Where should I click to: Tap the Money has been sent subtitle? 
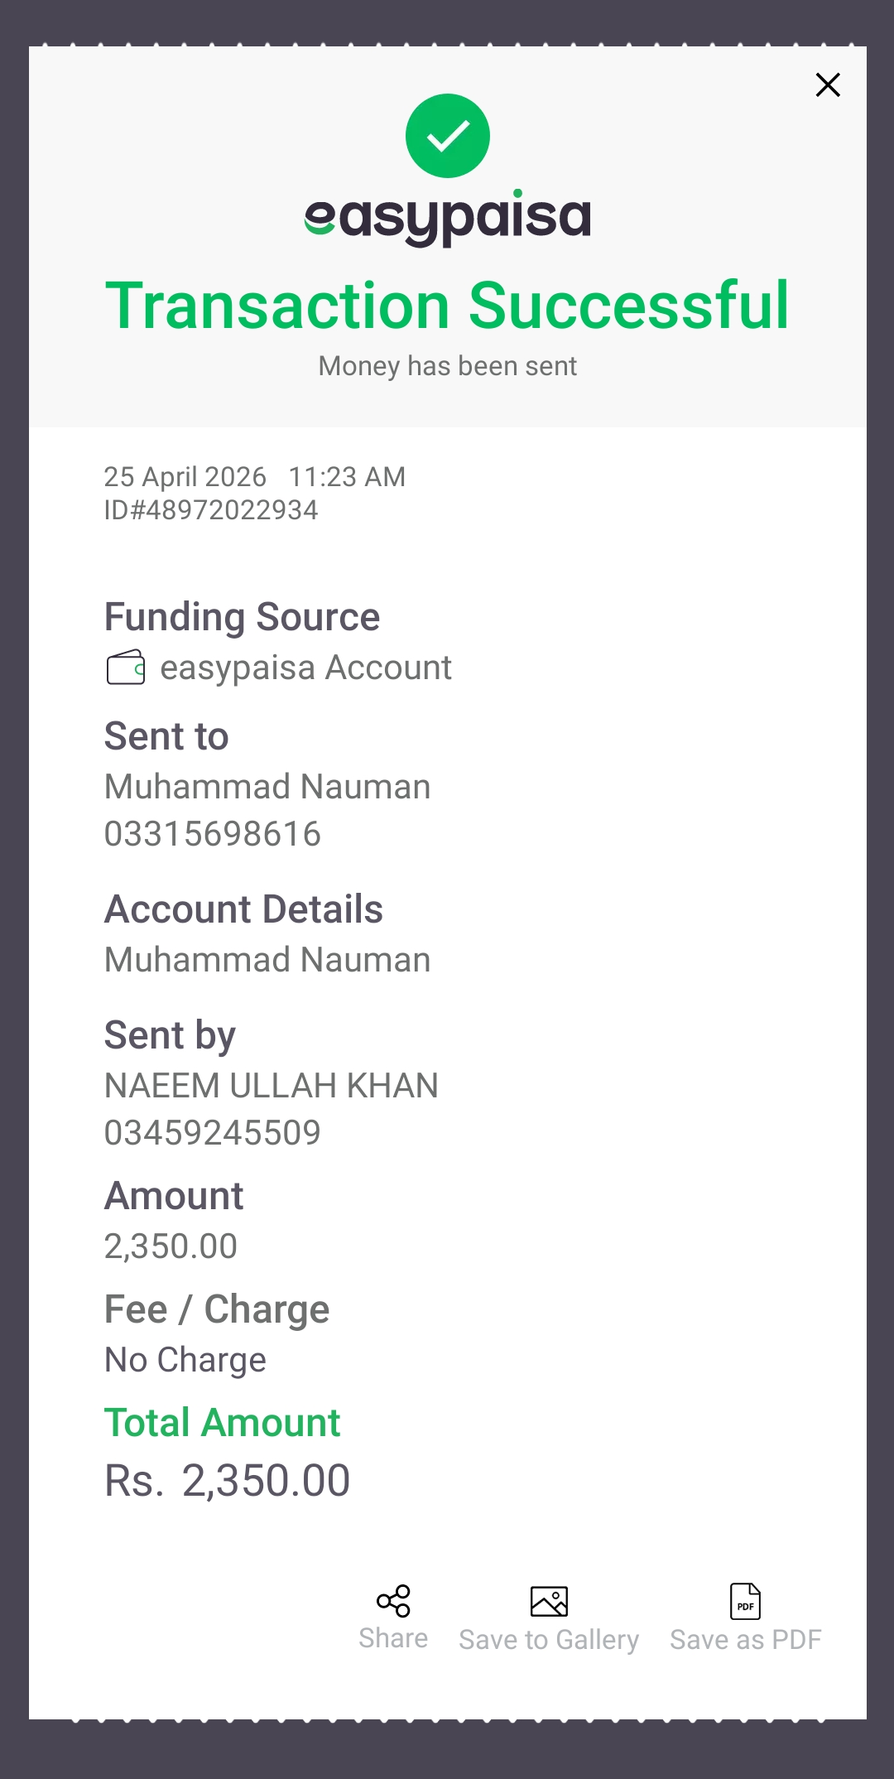click(x=448, y=366)
